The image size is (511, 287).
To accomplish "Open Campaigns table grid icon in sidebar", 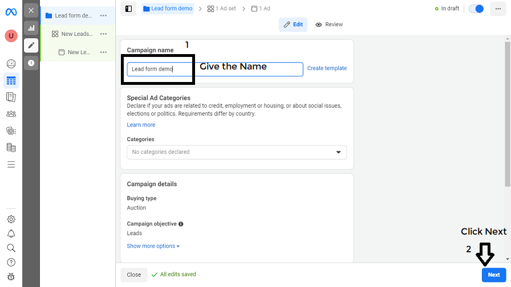I will coord(11,80).
